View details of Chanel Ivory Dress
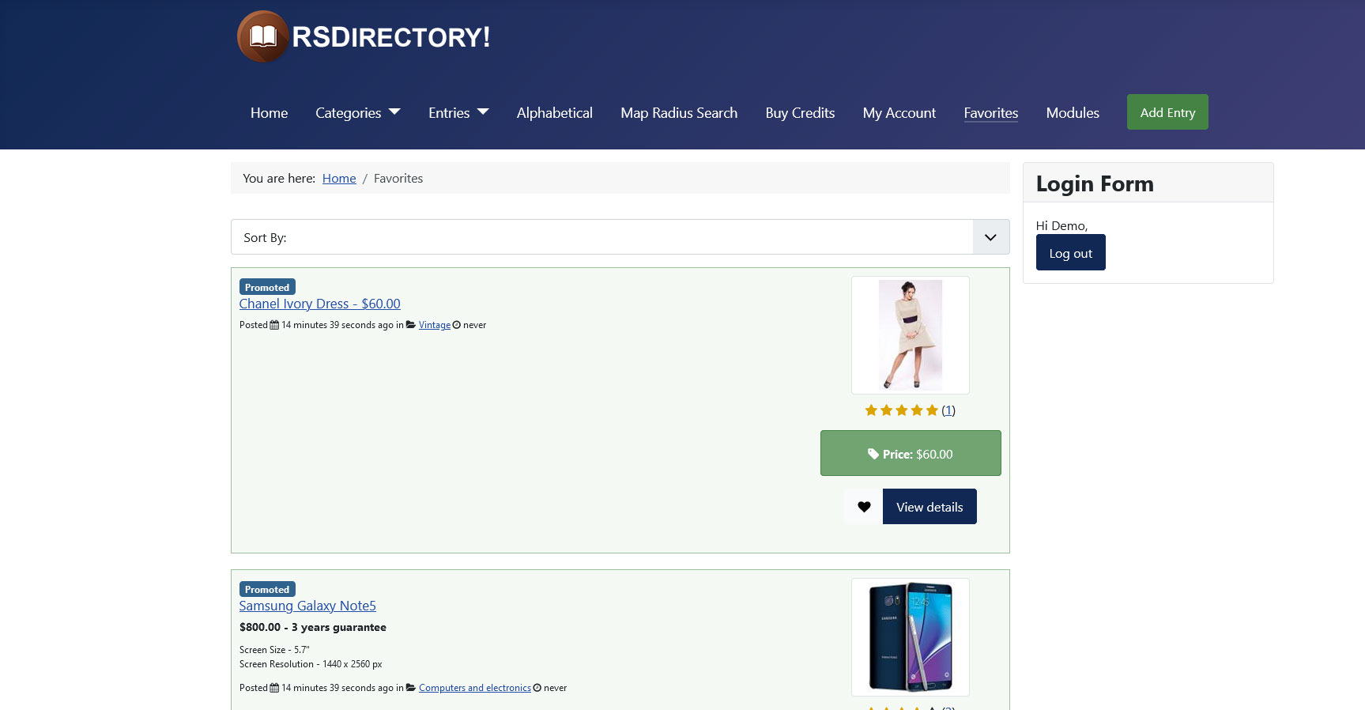 929,507
